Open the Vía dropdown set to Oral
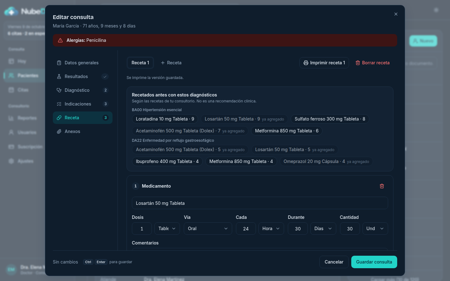This screenshot has width=450, height=281. pyautogui.click(x=208, y=229)
